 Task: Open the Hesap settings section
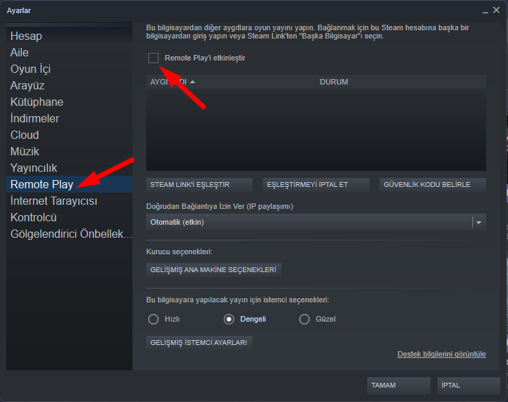26,36
